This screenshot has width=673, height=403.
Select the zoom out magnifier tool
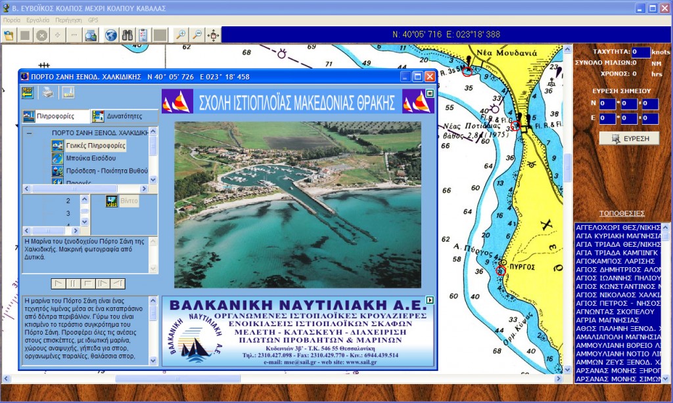[x=197, y=35]
